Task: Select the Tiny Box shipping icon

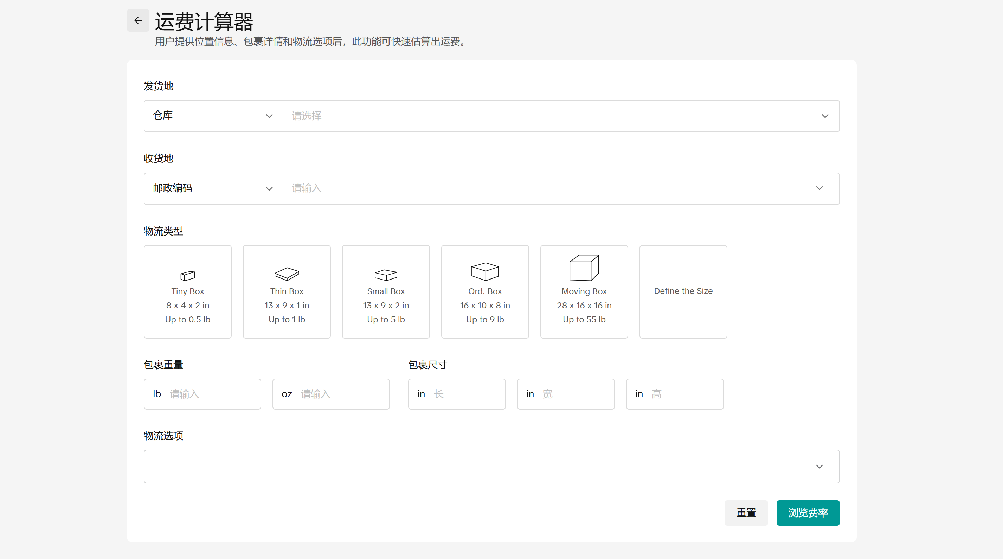Action: point(187,275)
